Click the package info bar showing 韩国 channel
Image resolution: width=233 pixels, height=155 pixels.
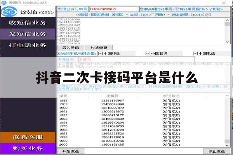point(144,15)
